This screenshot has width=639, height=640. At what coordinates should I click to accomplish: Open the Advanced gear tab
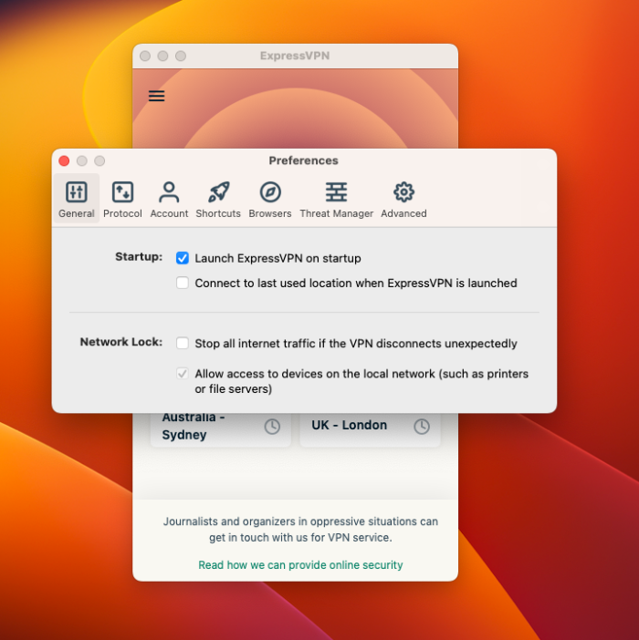[403, 199]
